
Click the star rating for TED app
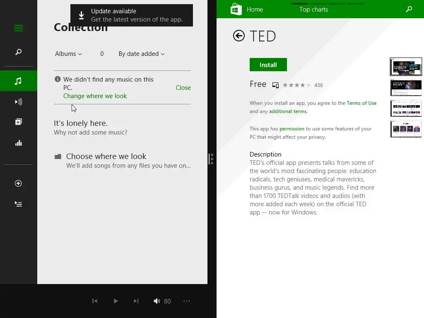click(x=297, y=85)
